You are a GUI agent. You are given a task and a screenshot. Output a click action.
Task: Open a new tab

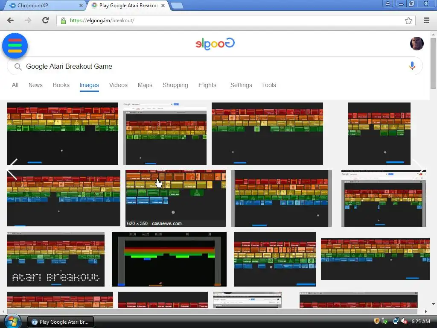[x=177, y=6]
